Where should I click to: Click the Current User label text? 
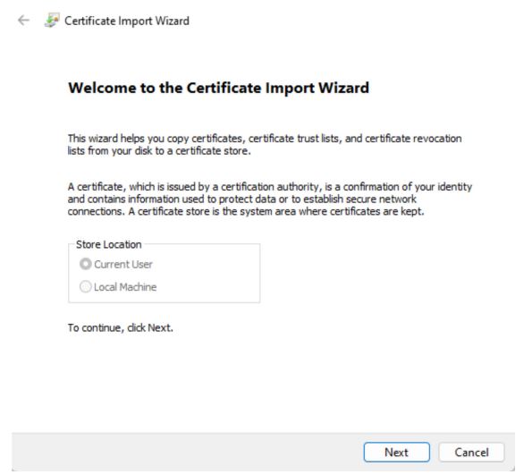click(123, 265)
